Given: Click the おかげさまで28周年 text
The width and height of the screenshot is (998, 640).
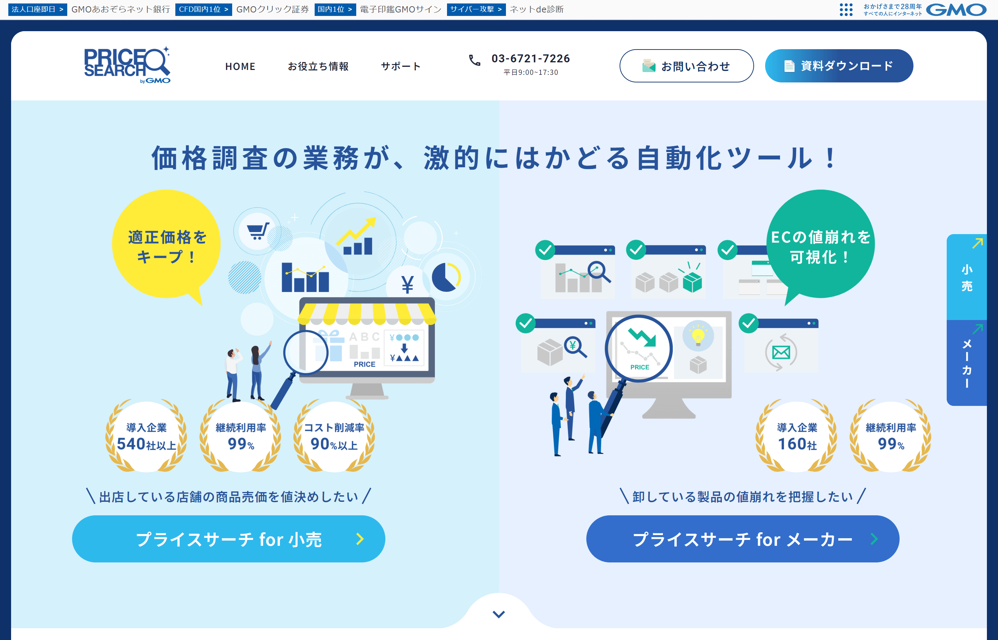Looking at the screenshot, I should (892, 6).
